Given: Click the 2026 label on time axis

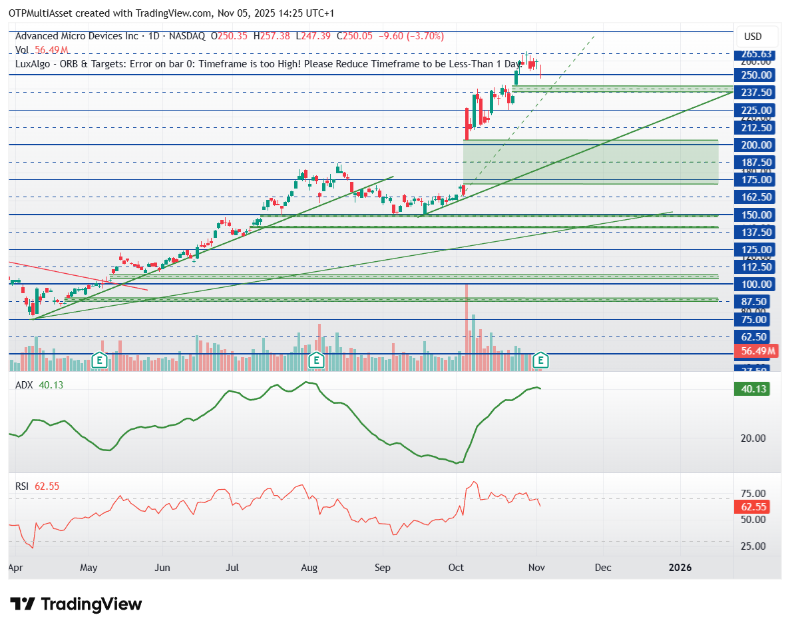Looking at the screenshot, I should (x=680, y=568).
